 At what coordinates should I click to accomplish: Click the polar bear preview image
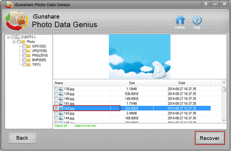click(x=140, y=57)
